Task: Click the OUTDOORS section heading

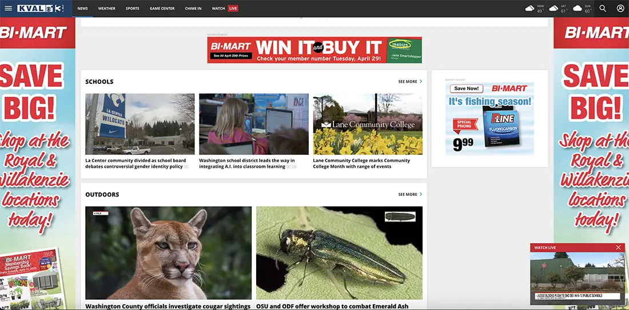Action: 102,194
